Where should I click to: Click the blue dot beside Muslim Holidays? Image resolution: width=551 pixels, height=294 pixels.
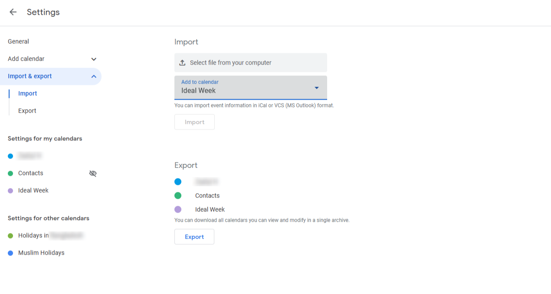pos(10,252)
